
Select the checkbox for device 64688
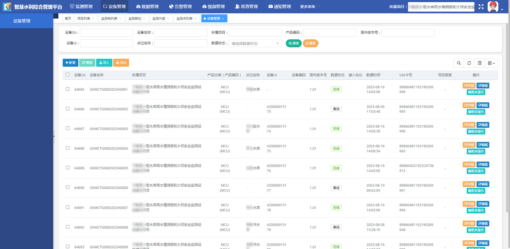(68, 148)
